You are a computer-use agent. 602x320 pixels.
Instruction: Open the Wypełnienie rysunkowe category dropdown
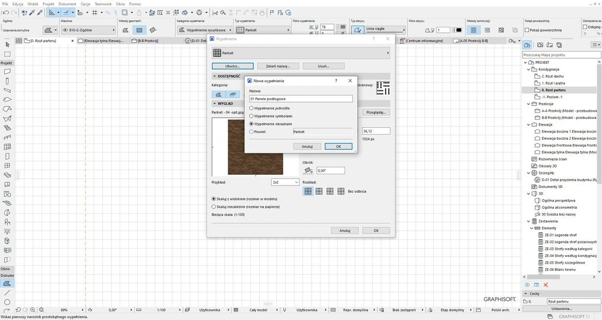(205, 30)
